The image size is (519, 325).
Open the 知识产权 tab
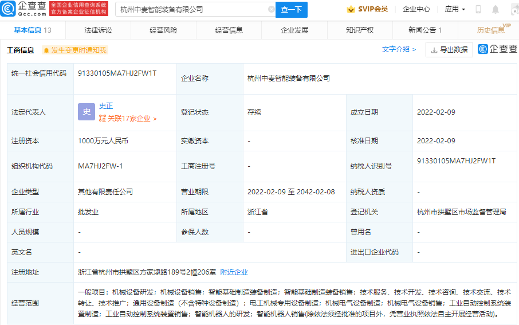(360, 30)
